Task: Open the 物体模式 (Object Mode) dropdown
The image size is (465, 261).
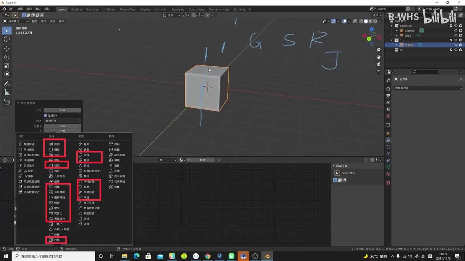Action: point(15,21)
